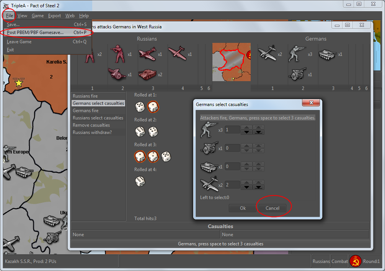This screenshot has width=385, height=271.
Task: Set German bomber casualties to minimum
Action: (x=259, y=187)
